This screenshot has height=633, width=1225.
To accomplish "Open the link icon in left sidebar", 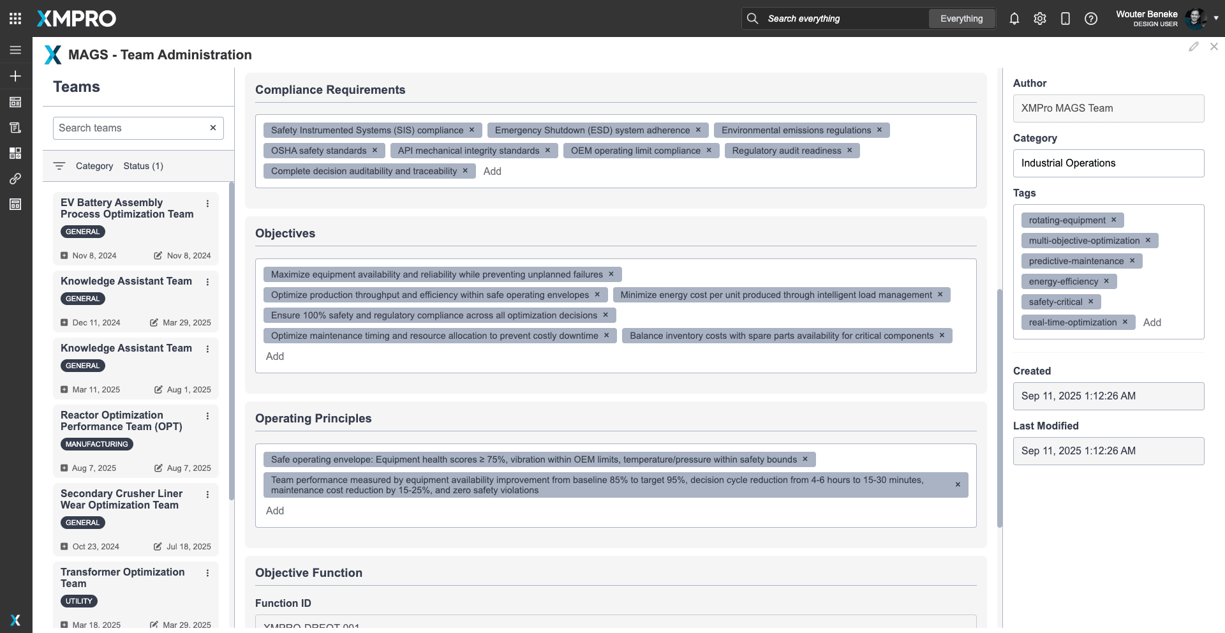I will (15, 179).
